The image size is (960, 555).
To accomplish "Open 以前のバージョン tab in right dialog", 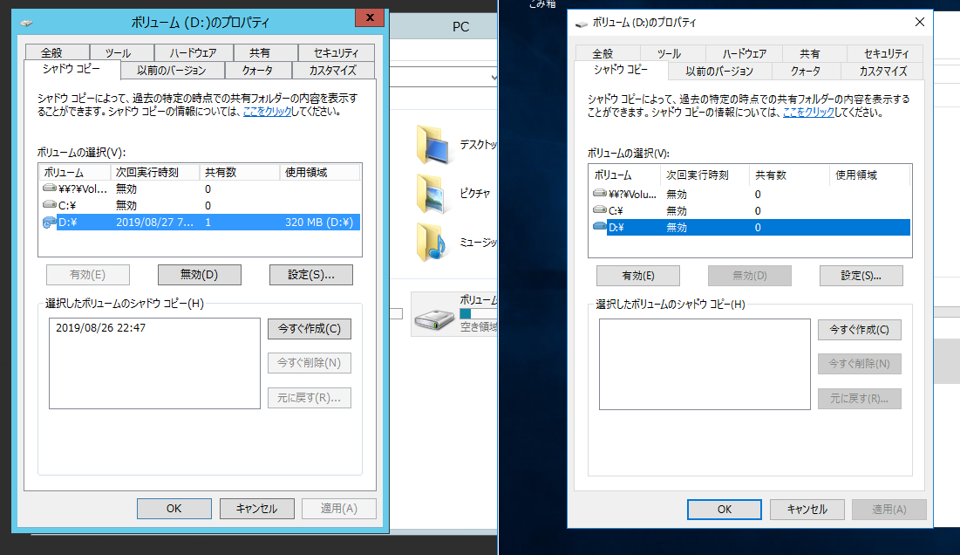I will coord(720,71).
